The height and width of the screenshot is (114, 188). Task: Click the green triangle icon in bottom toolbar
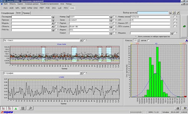coord(16,108)
